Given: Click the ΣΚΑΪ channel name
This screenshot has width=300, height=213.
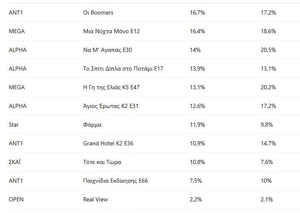Looking at the screenshot, I should (15, 162).
